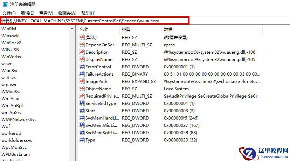Image resolution: width=290 pixels, height=161 pixels.
Task: Click the data cell LocalSystem
Action: pos(176,89)
